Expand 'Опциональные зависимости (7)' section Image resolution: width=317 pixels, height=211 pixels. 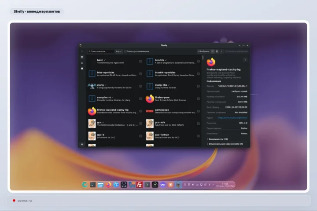225,144
